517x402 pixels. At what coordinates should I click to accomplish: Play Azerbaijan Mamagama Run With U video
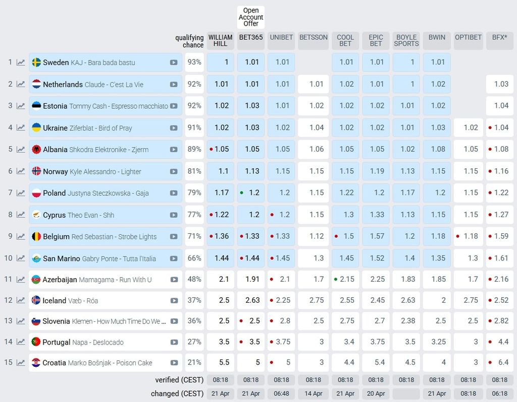pyautogui.click(x=174, y=280)
